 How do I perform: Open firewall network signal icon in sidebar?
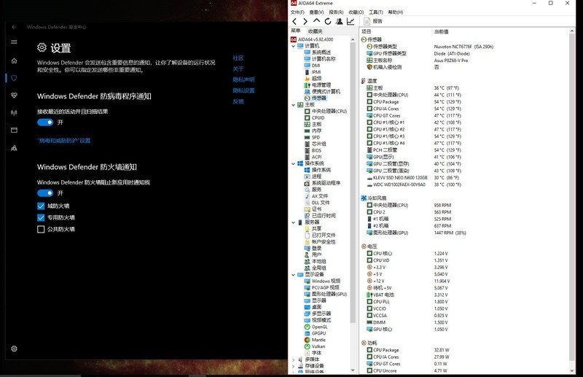14,113
